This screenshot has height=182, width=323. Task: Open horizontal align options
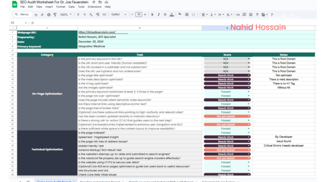pos(204,15)
